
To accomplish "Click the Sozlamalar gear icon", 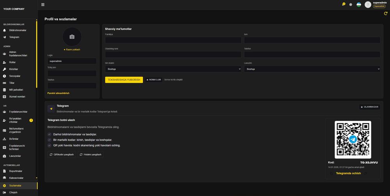I will 4,185.
